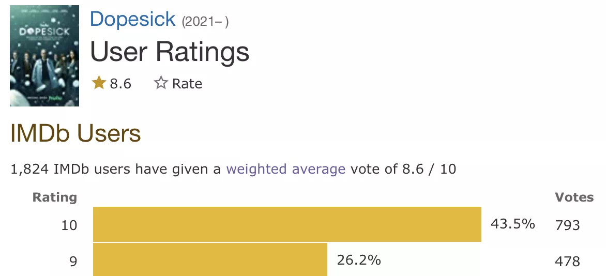Click the rating label 9

(73, 262)
